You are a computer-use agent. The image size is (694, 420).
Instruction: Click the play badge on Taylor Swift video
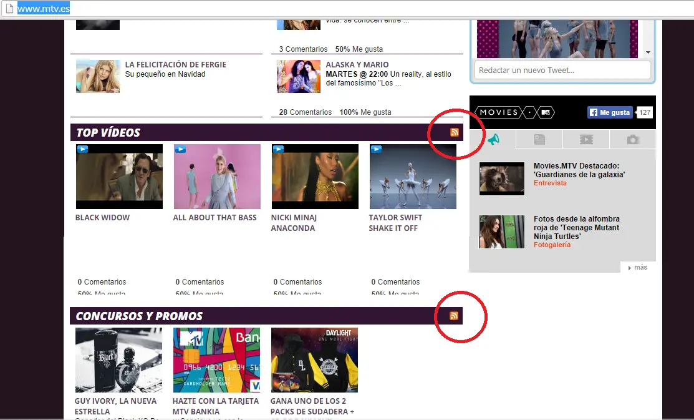click(376, 149)
